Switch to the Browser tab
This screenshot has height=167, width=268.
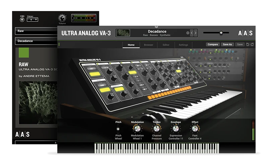click(x=148, y=45)
